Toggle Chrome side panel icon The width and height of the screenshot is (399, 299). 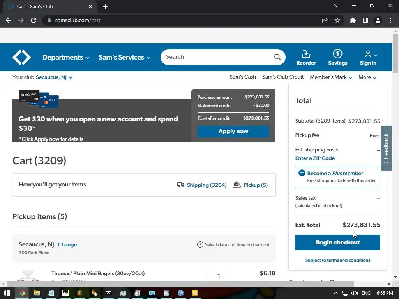tap(365, 20)
